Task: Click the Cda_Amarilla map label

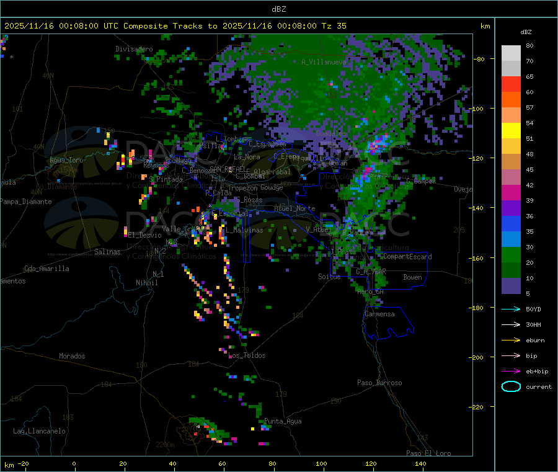Action: tap(46, 269)
